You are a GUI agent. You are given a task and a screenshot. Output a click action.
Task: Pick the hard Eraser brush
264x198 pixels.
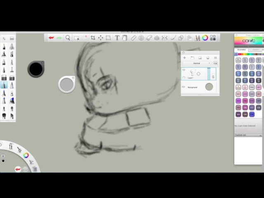click(x=4, y=78)
